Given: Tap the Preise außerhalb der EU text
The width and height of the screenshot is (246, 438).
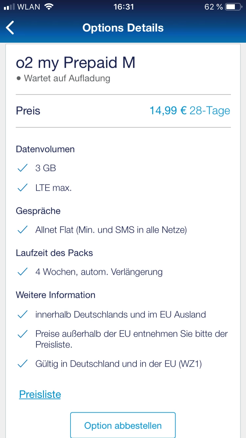Looking at the screenshot, I should [131, 339].
